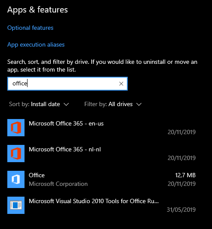Click install date of Office 365 en-us
This screenshot has width=212, height=229.
pyautogui.click(x=181, y=132)
